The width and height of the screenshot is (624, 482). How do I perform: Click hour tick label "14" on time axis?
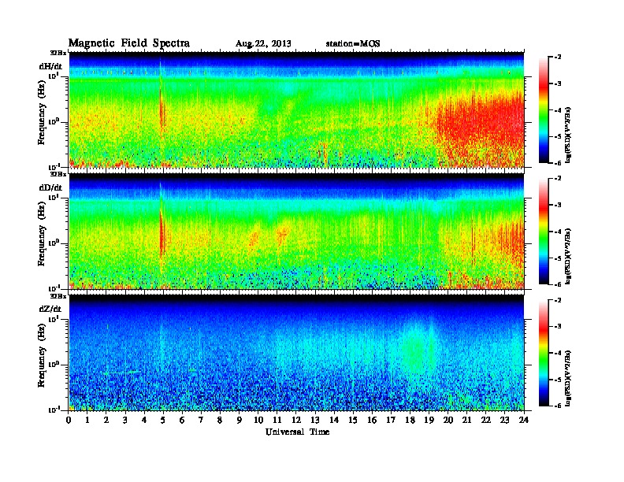pos(334,421)
